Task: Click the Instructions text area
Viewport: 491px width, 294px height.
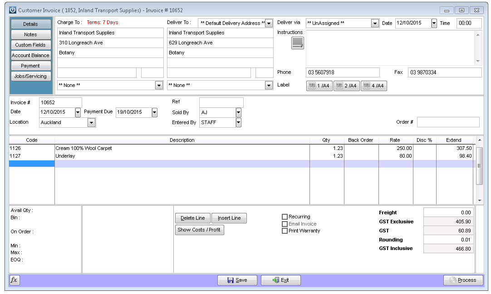Action: (x=390, y=48)
